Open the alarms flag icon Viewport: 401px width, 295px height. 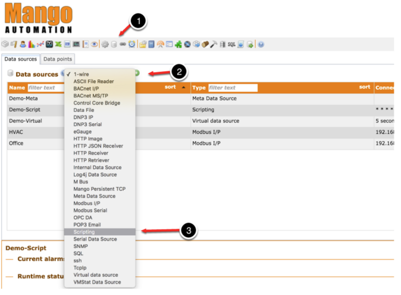pos(14,44)
